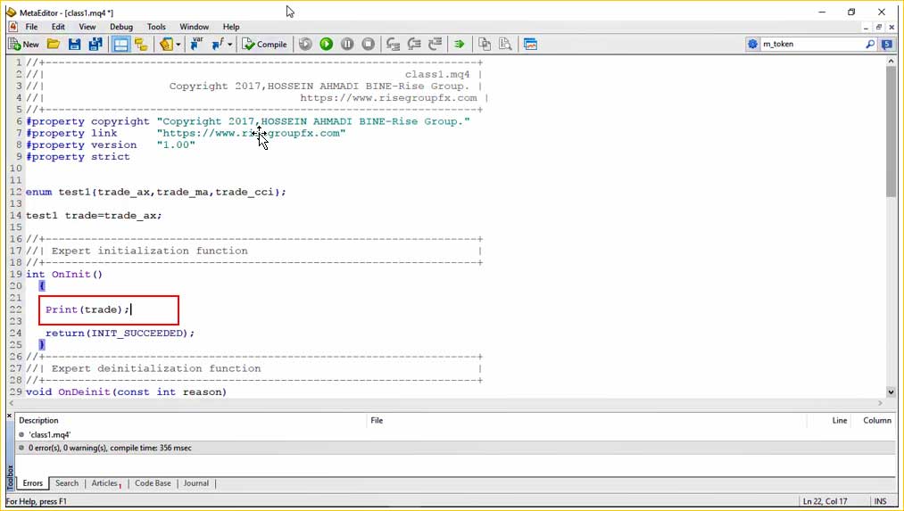
Task: Click the File column header
Action: pyautogui.click(x=586, y=421)
